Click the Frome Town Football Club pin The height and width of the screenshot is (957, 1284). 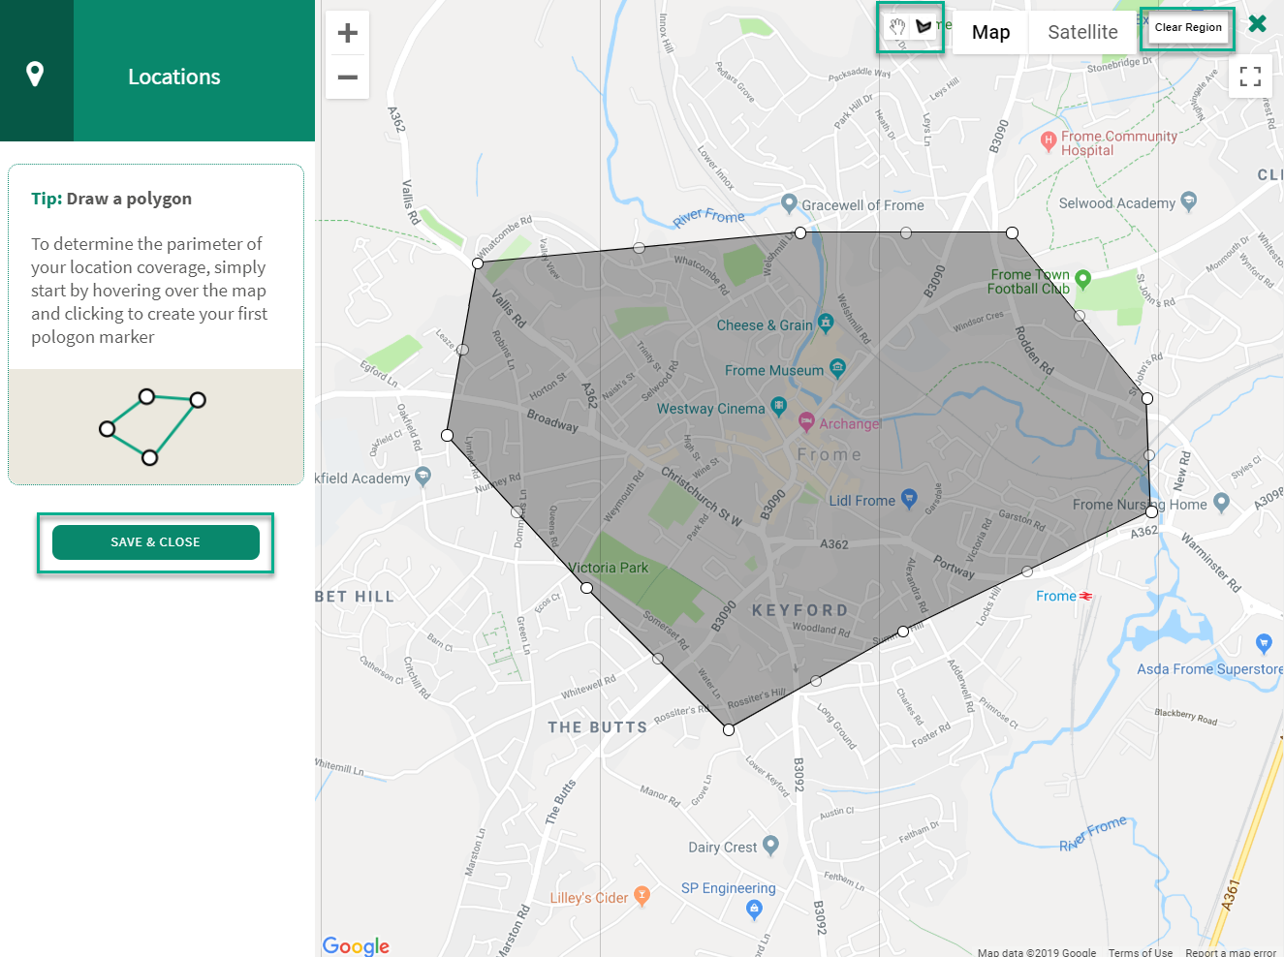(x=1083, y=280)
